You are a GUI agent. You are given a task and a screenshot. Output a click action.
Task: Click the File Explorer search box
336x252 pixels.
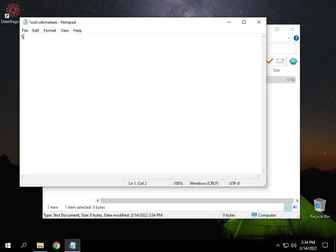click(x=281, y=49)
